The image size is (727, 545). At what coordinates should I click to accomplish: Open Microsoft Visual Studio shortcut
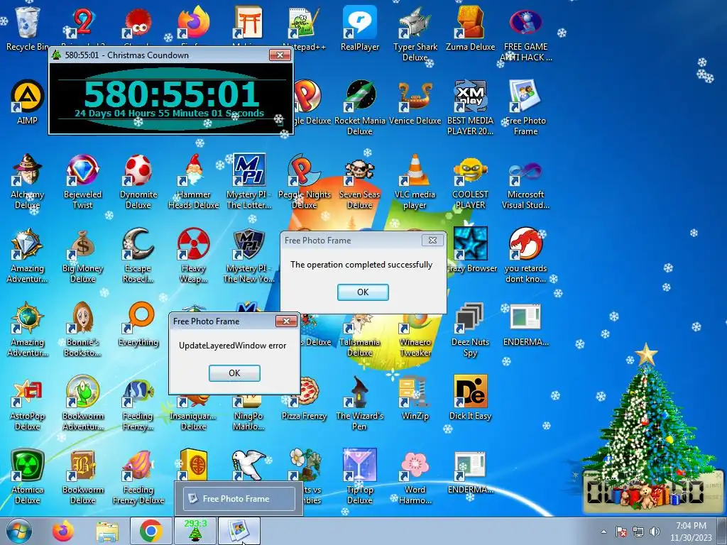526,181
